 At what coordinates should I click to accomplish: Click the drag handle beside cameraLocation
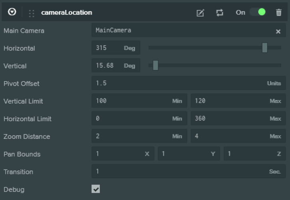(x=32, y=13)
